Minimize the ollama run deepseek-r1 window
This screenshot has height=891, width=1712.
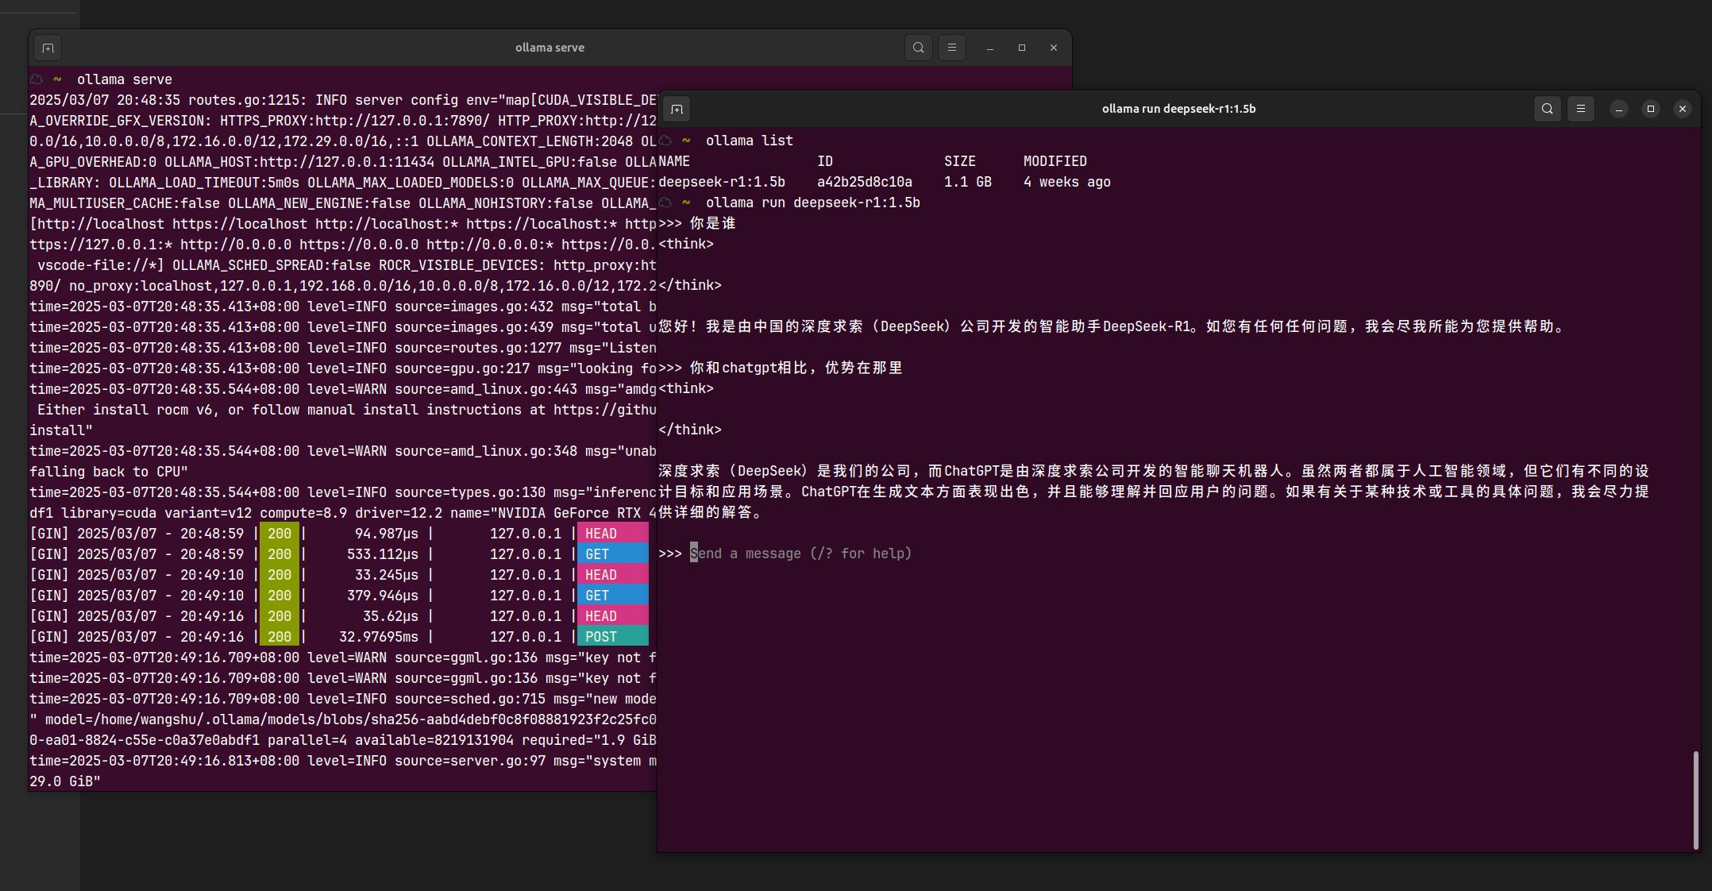(x=1618, y=109)
